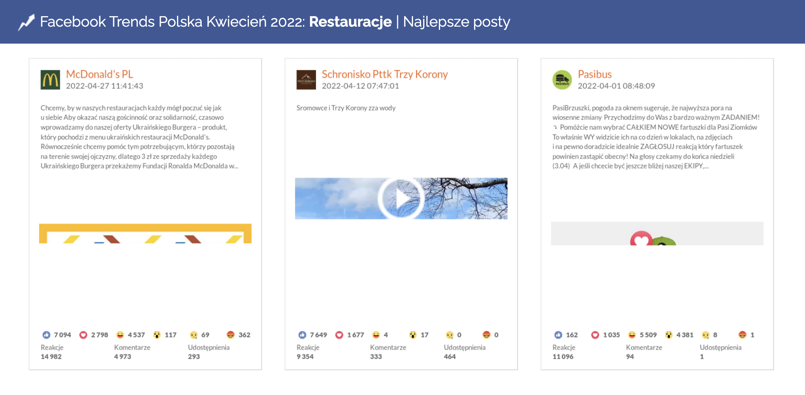Open the Pasibus page name link

tap(594, 74)
